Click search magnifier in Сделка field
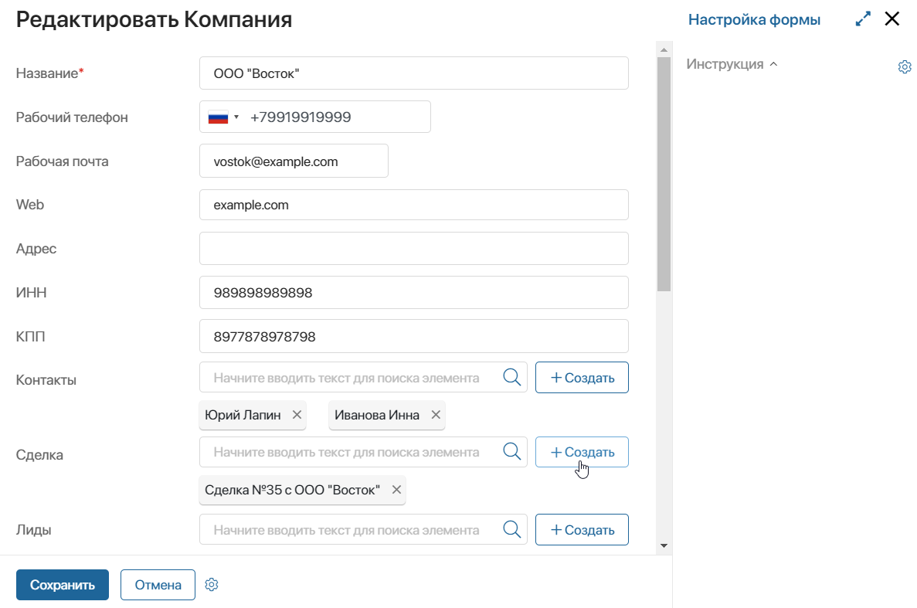 pyautogui.click(x=511, y=451)
